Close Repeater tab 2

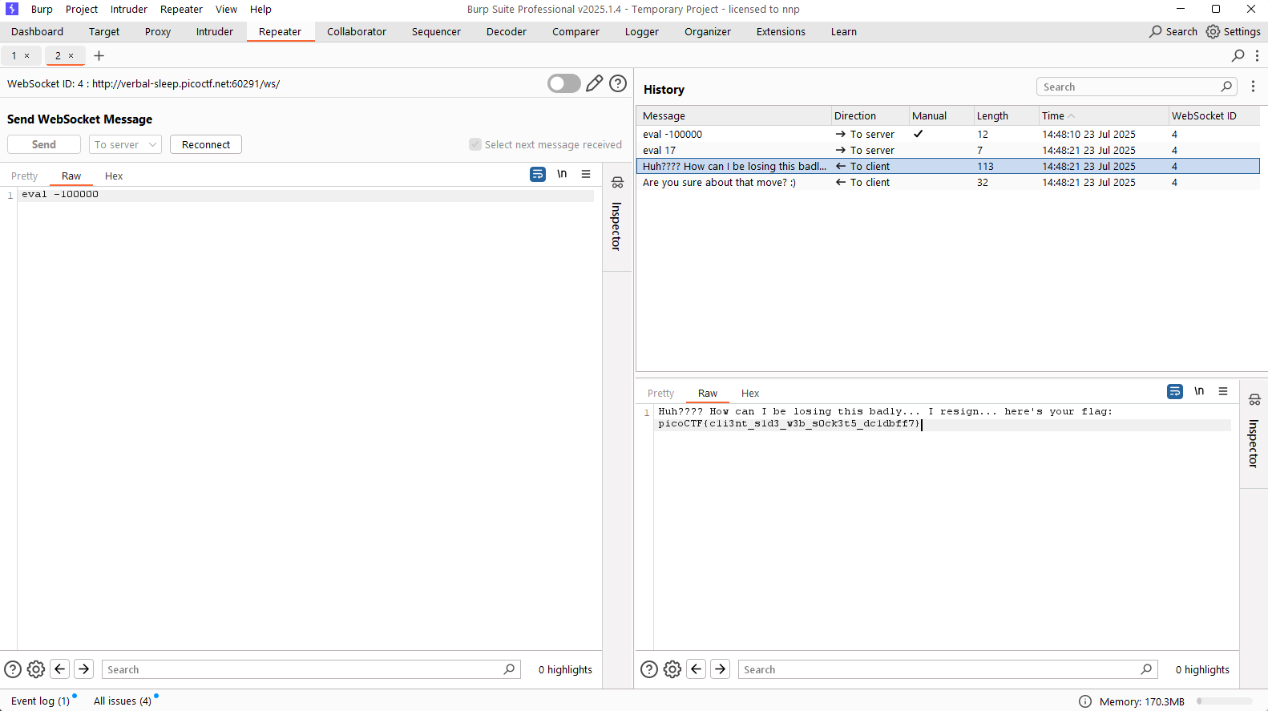pos(71,55)
